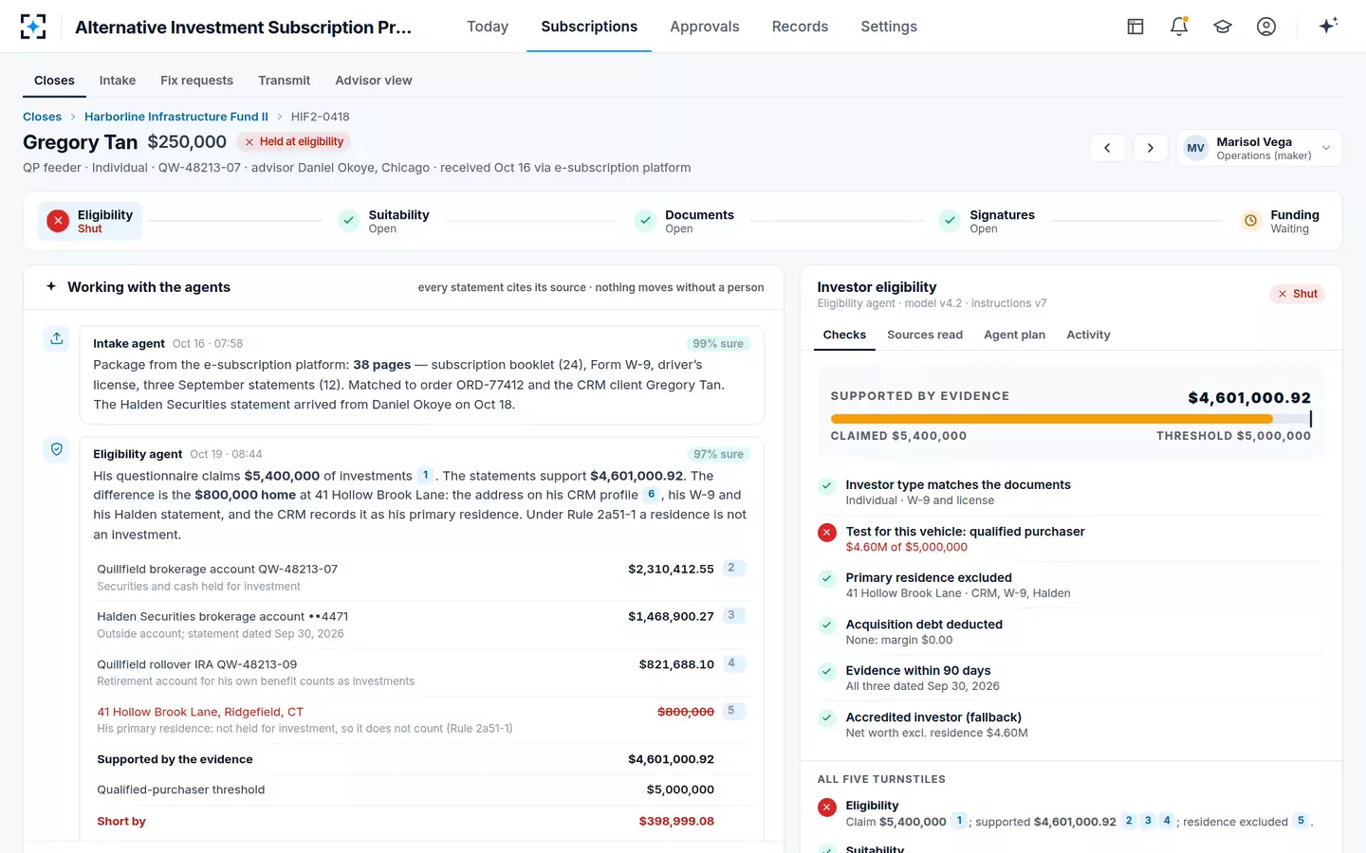Switch to the Intake sub-tab

118,81
